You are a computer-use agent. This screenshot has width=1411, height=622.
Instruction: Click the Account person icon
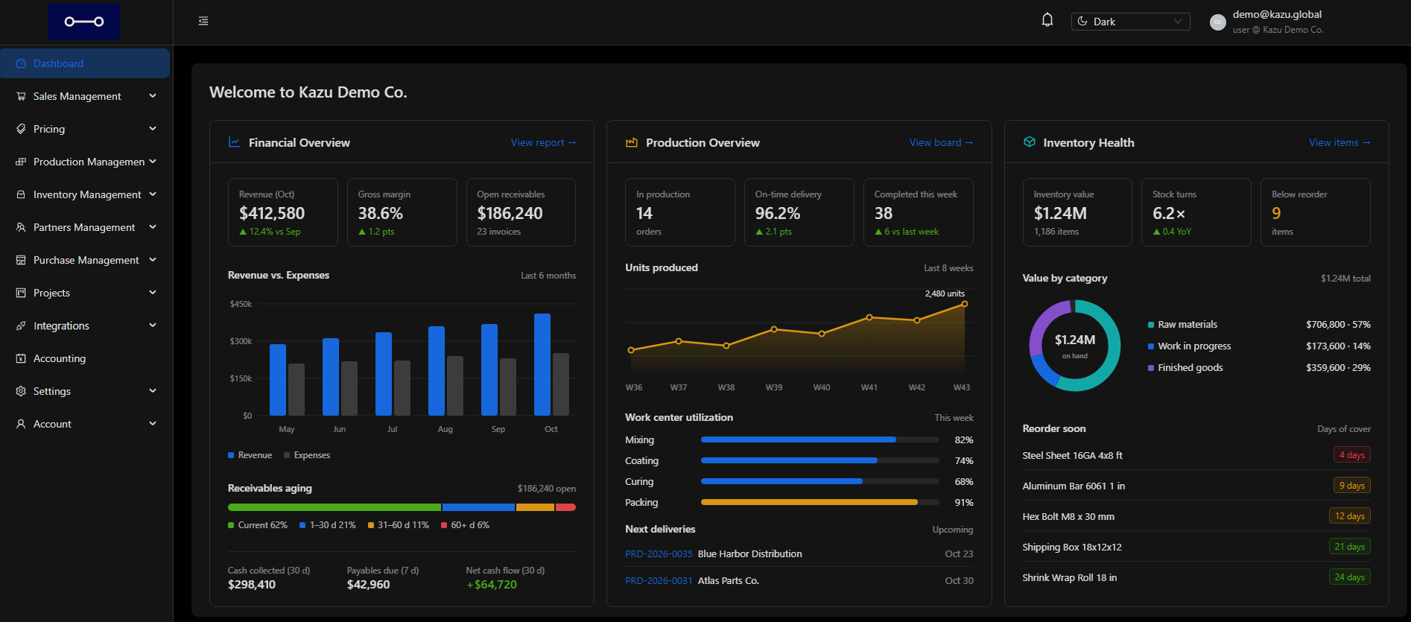point(21,424)
